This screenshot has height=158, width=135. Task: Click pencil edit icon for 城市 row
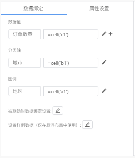(104, 62)
